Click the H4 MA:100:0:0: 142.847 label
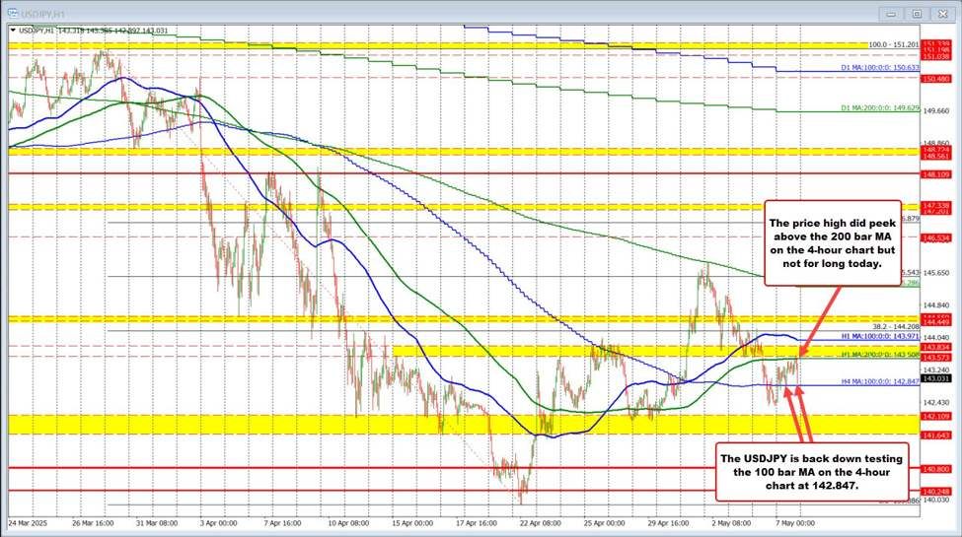The image size is (962, 537). (880, 381)
